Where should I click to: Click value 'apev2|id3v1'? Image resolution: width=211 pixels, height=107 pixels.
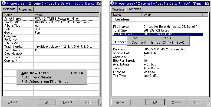[151, 76]
